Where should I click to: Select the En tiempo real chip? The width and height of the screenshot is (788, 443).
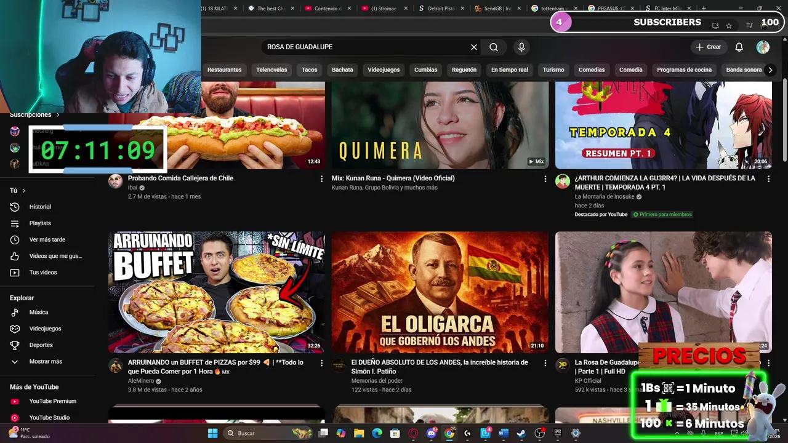click(x=510, y=70)
